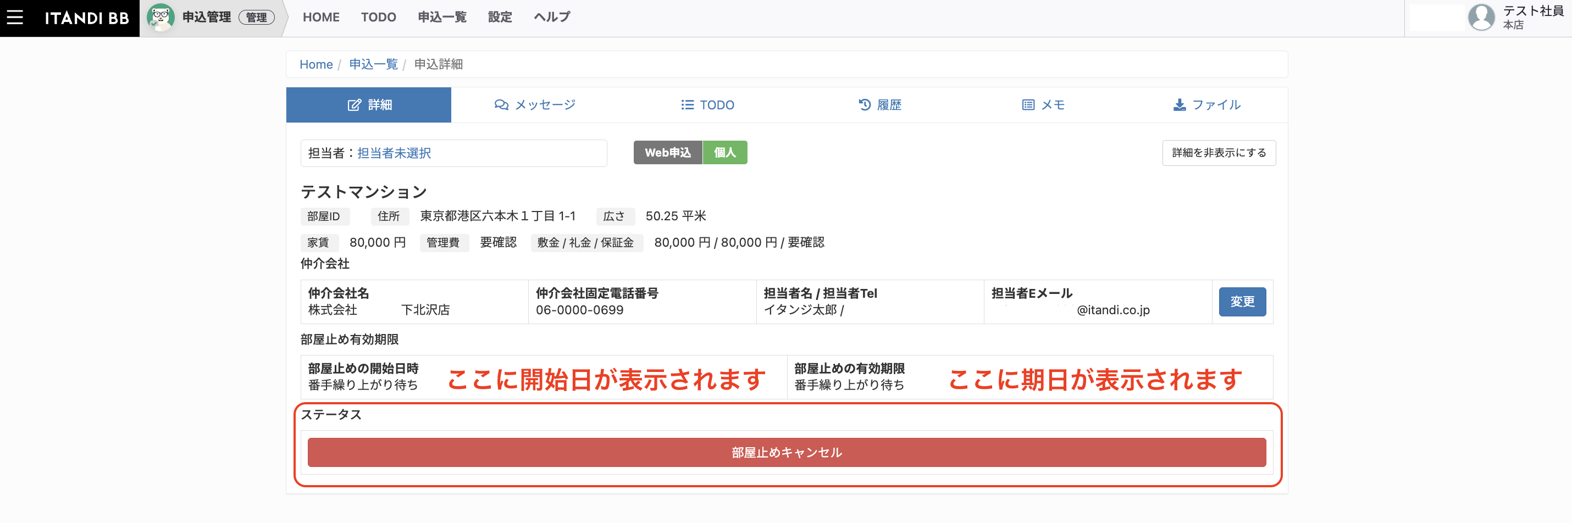Select the 詳細 tab
The width and height of the screenshot is (1572, 523).
369,105
